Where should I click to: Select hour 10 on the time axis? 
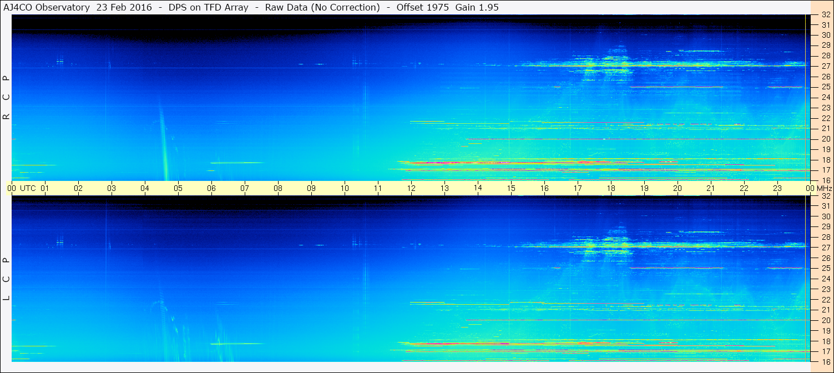(345, 188)
